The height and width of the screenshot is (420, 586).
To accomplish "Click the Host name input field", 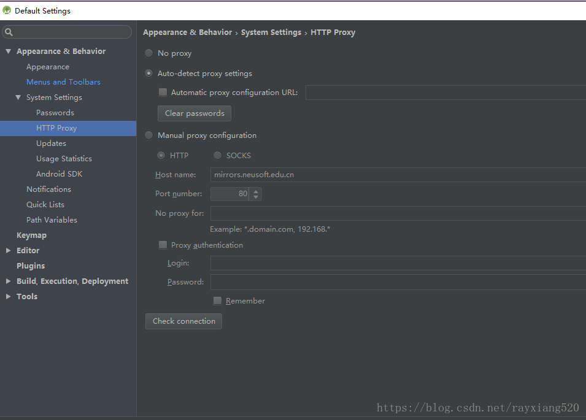I will (398, 175).
